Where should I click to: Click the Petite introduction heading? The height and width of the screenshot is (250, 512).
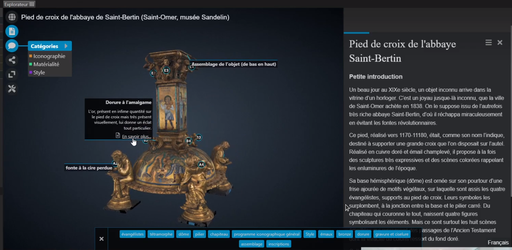click(376, 77)
